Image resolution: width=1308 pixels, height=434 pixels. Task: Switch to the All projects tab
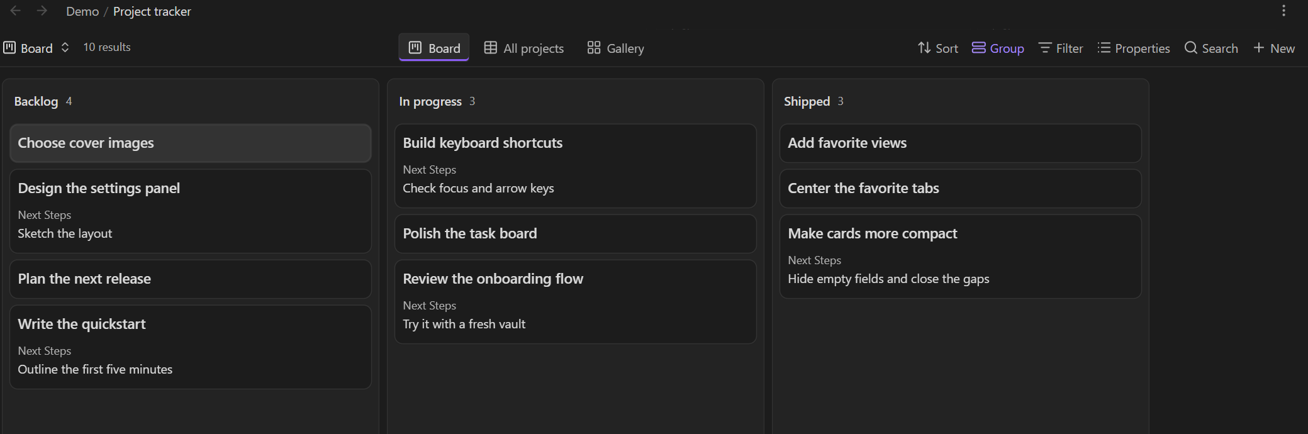pyautogui.click(x=524, y=48)
